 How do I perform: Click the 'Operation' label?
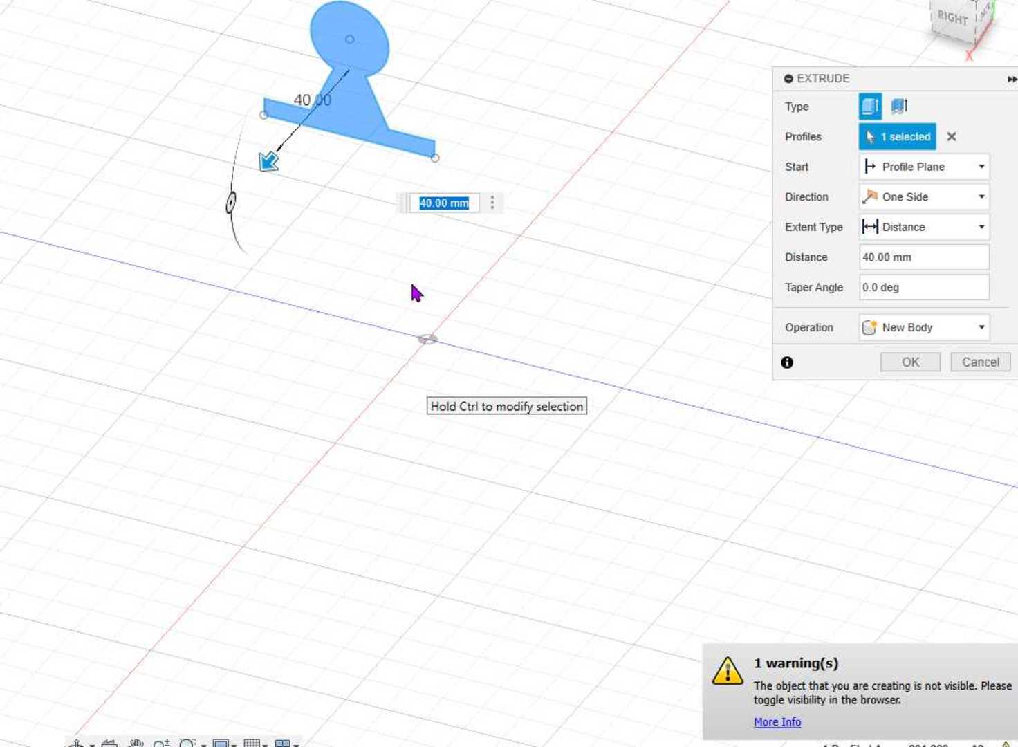click(x=809, y=328)
